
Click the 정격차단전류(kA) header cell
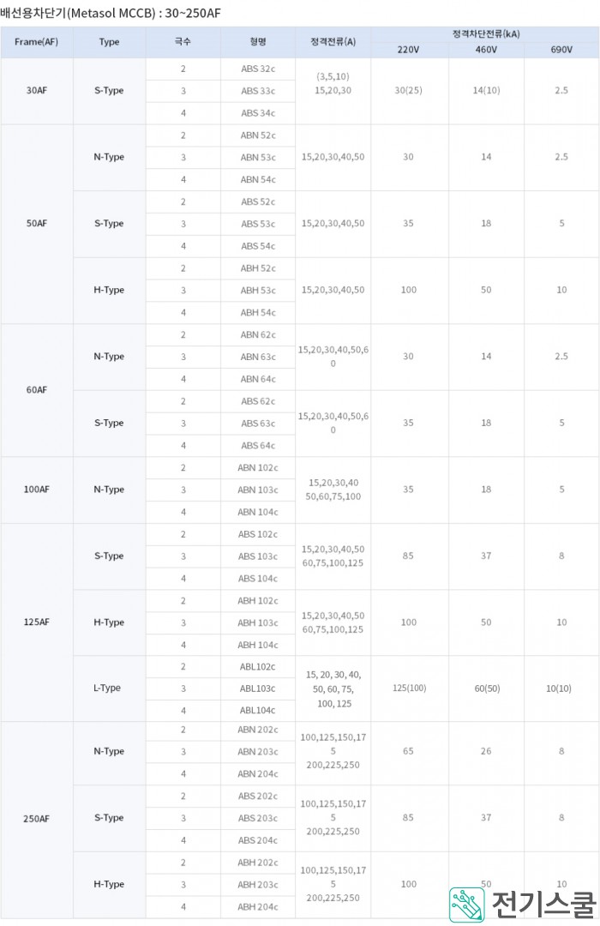(x=485, y=34)
